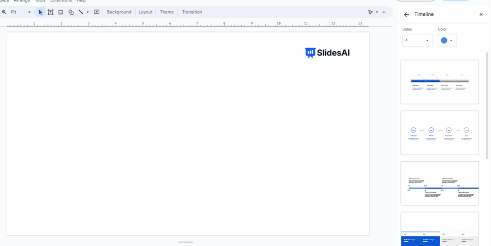
Task: Click the insert image icon
Action: (61, 12)
